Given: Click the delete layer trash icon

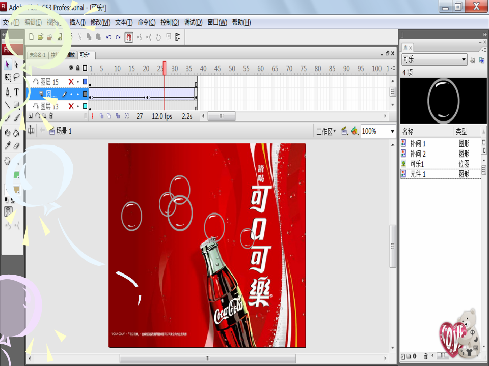Looking at the screenshot, I should (x=51, y=116).
